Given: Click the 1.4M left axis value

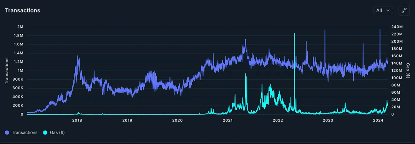Looking at the screenshot, I should [x=18, y=53].
